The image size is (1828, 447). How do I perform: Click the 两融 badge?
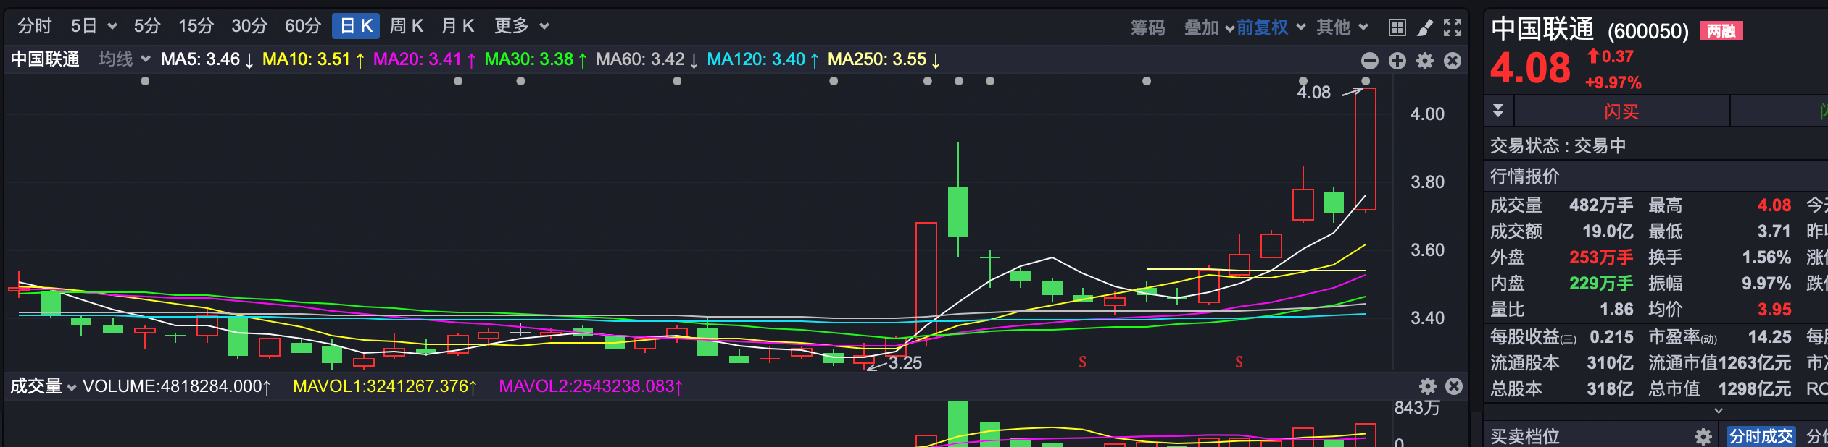click(x=1721, y=30)
